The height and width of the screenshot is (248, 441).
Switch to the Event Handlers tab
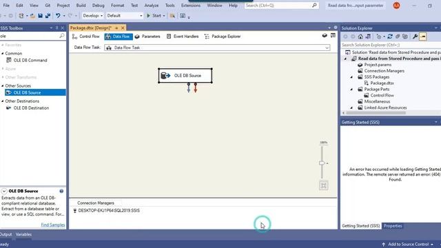pyautogui.click(x=183, y=37)
